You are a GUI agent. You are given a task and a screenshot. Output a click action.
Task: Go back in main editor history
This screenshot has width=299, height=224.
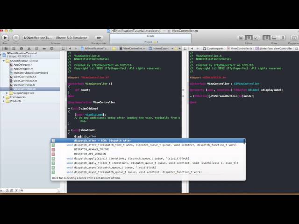(x=70, y=49)
